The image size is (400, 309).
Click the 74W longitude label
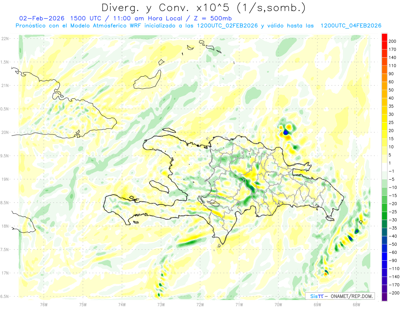click(x=122, y=305)
